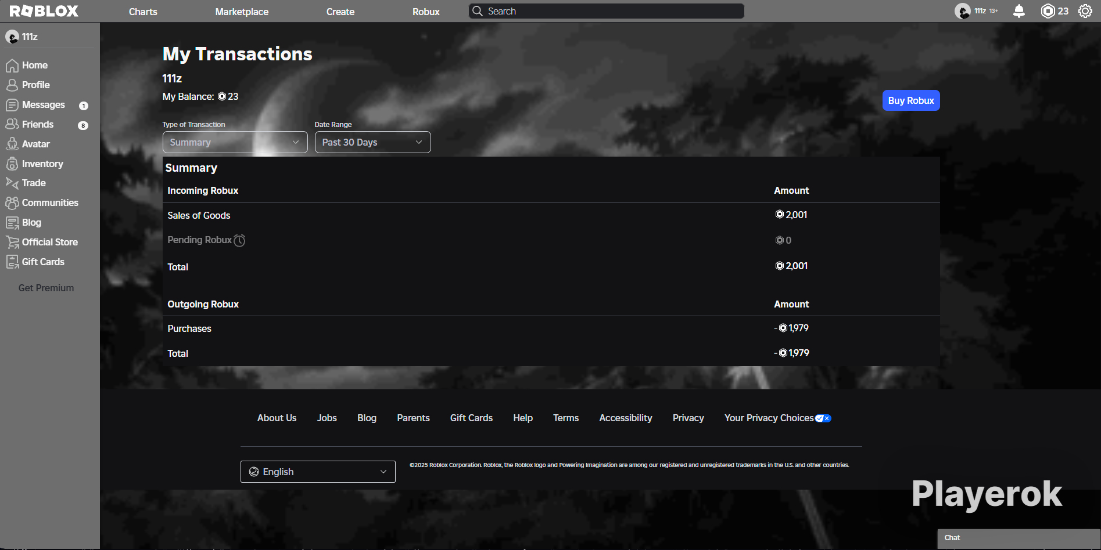Click the Avatar icon in sidebar
This screenshot has width=1101, height=550.
click(x=12, y=144)
